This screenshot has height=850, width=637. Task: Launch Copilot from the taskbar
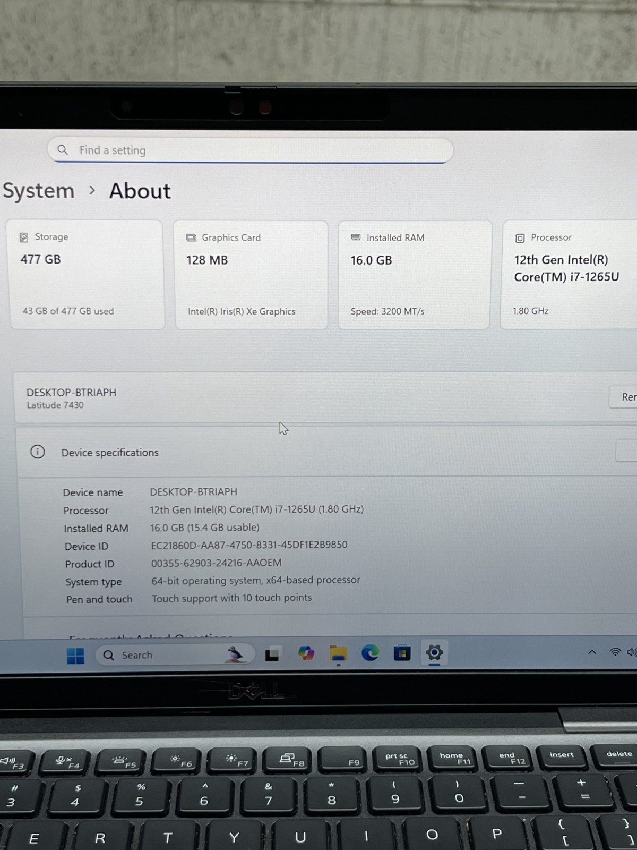pyautogui.click(x=306, y=653)
